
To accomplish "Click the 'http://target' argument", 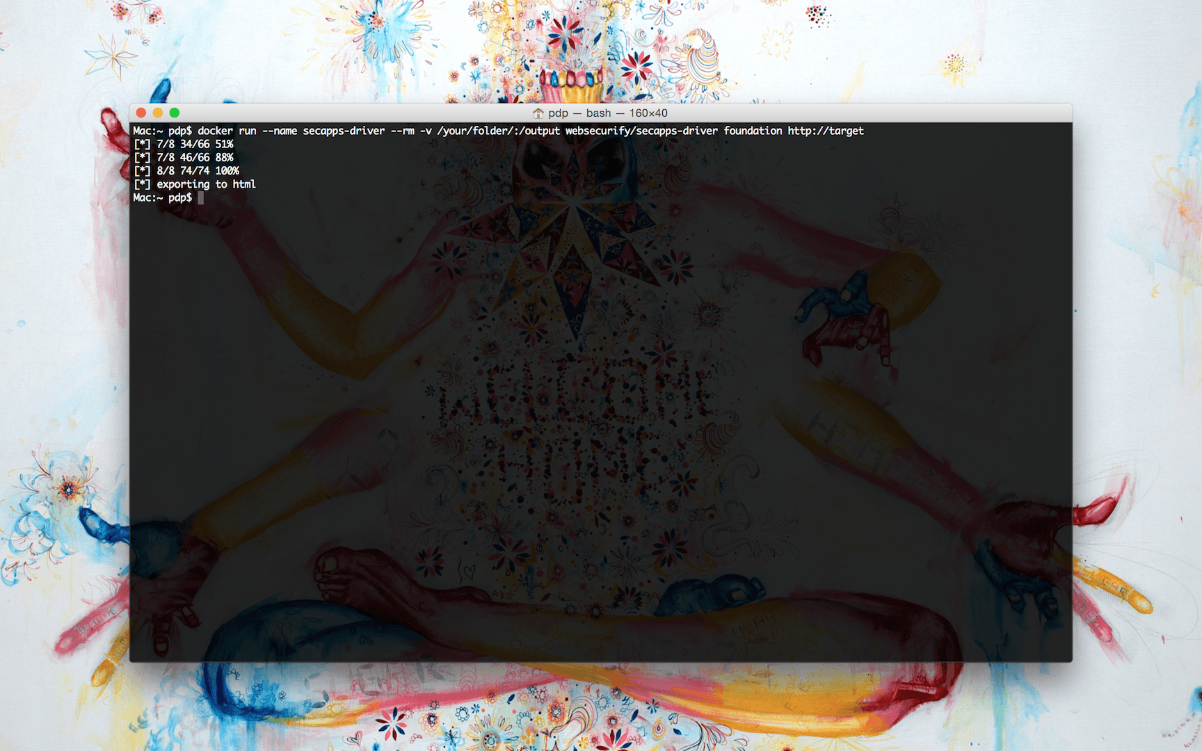I will coord(826,131).
